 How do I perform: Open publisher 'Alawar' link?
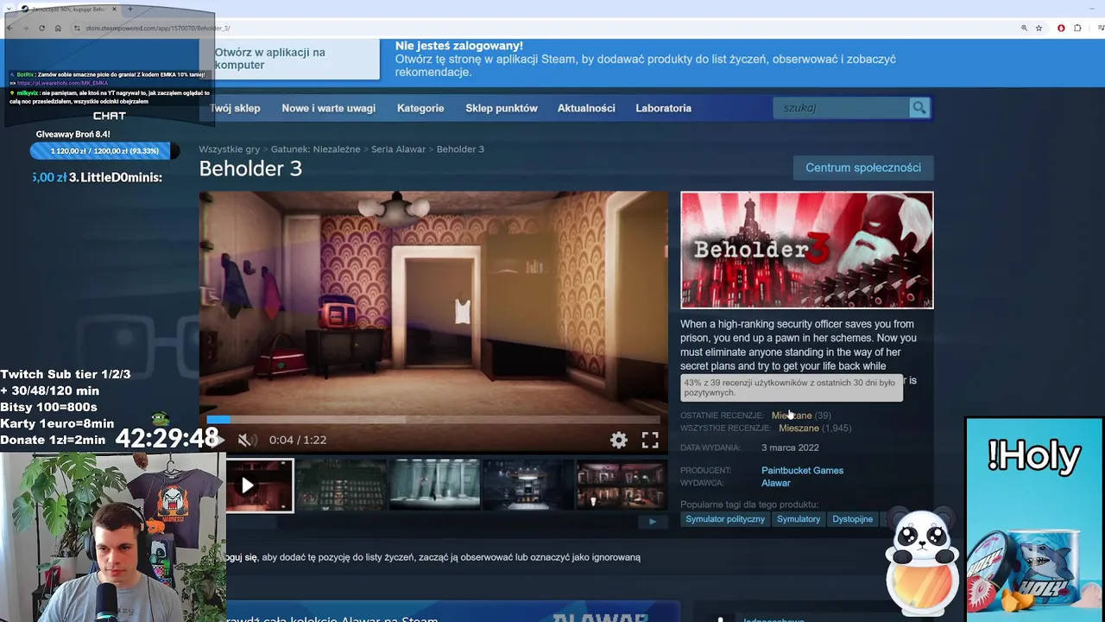tap(775, 483)
